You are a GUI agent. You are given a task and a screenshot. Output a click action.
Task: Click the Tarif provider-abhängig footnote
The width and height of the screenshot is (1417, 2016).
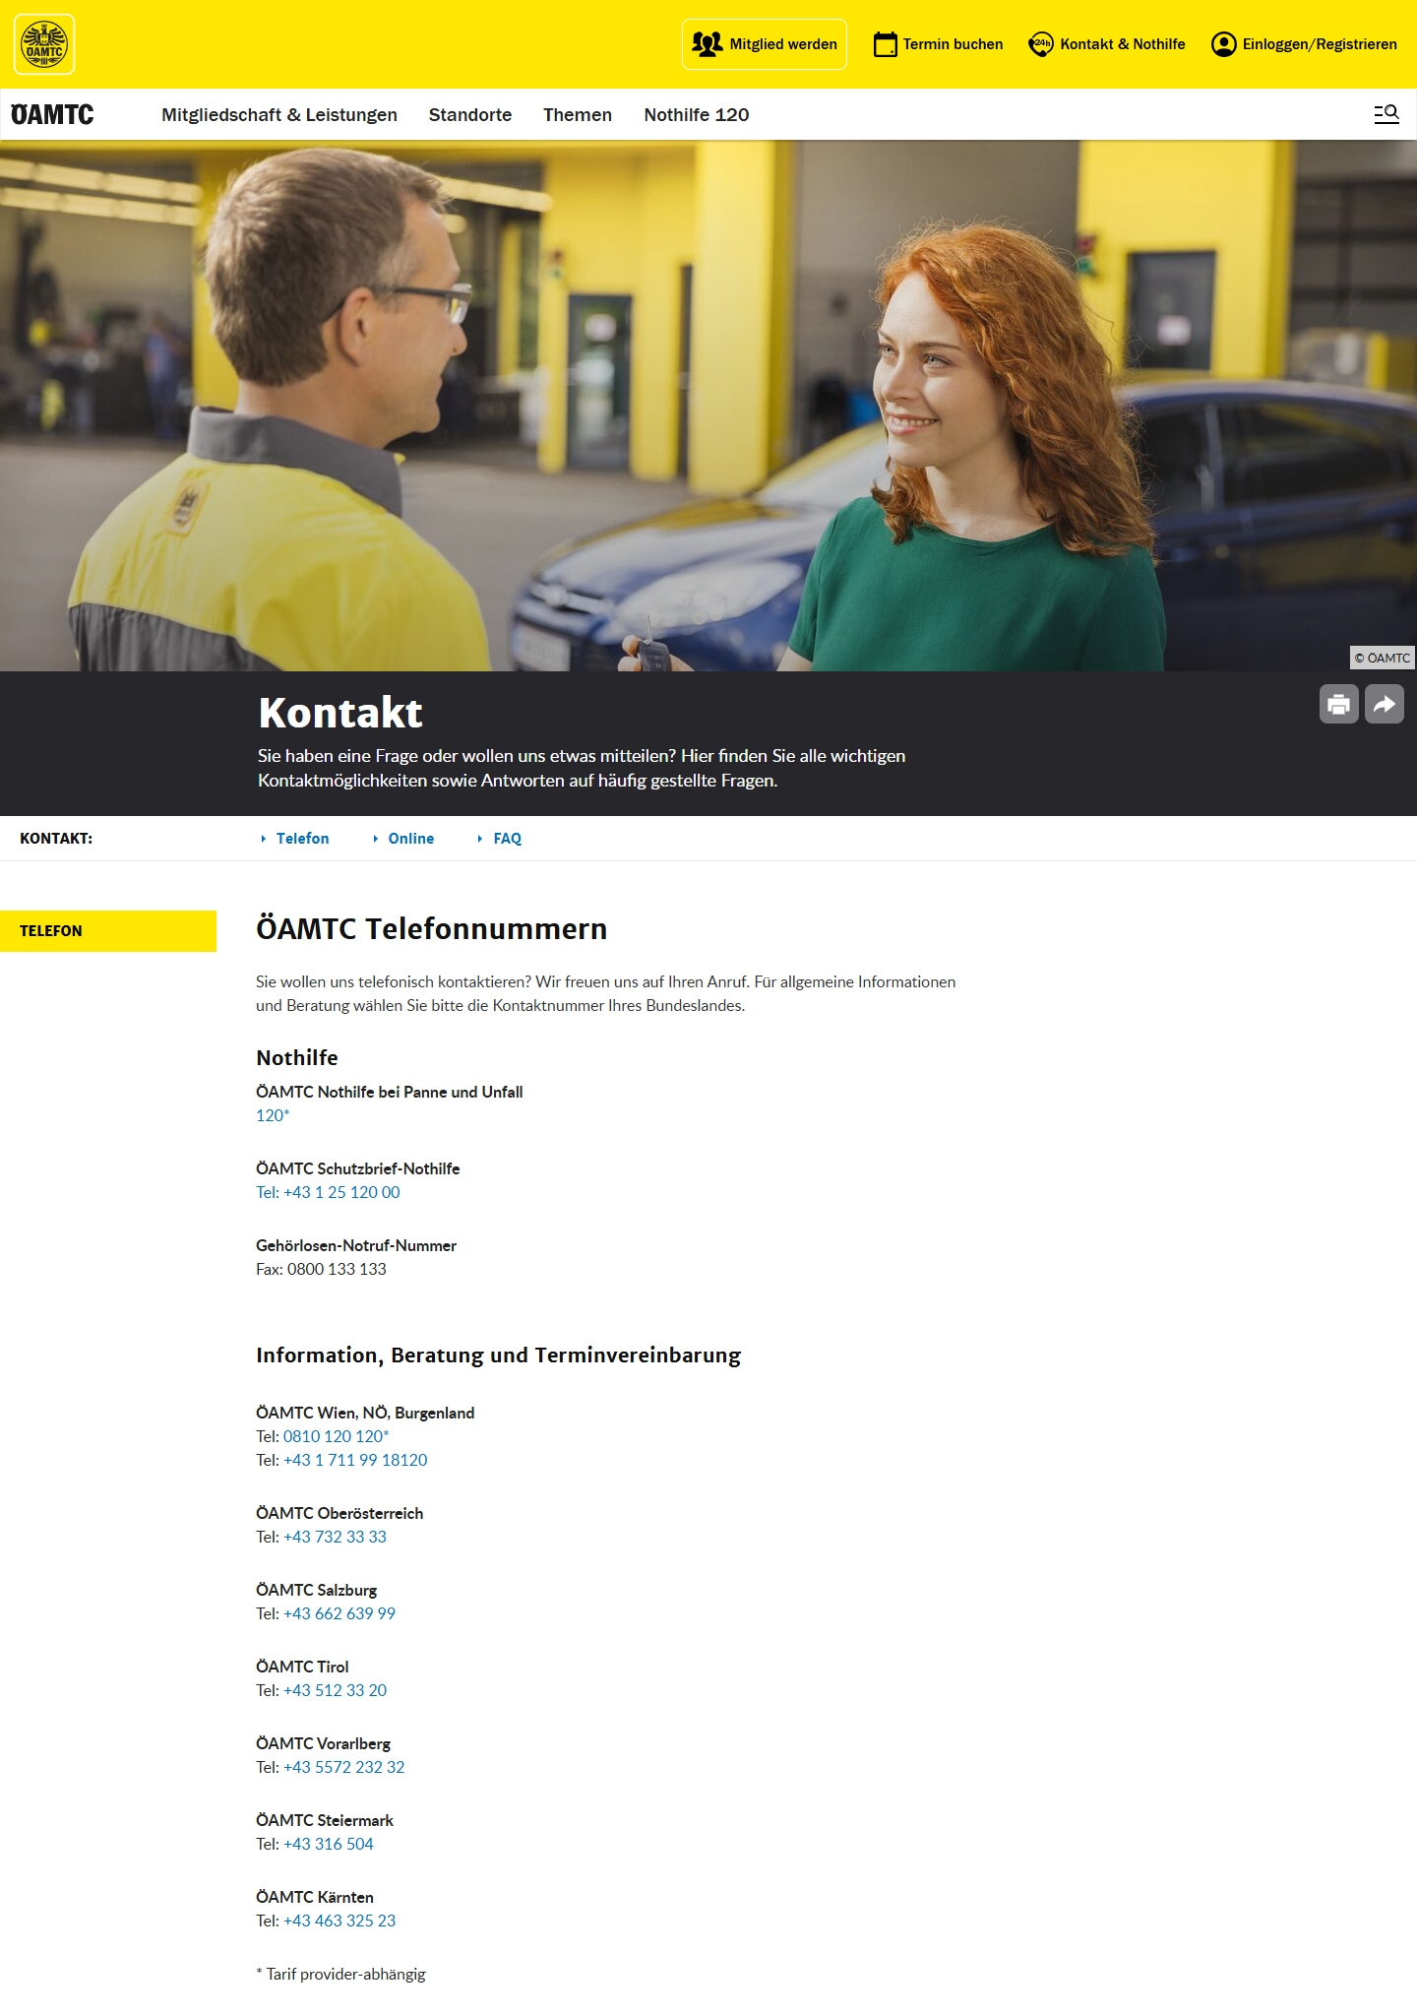coord(340,1974)
